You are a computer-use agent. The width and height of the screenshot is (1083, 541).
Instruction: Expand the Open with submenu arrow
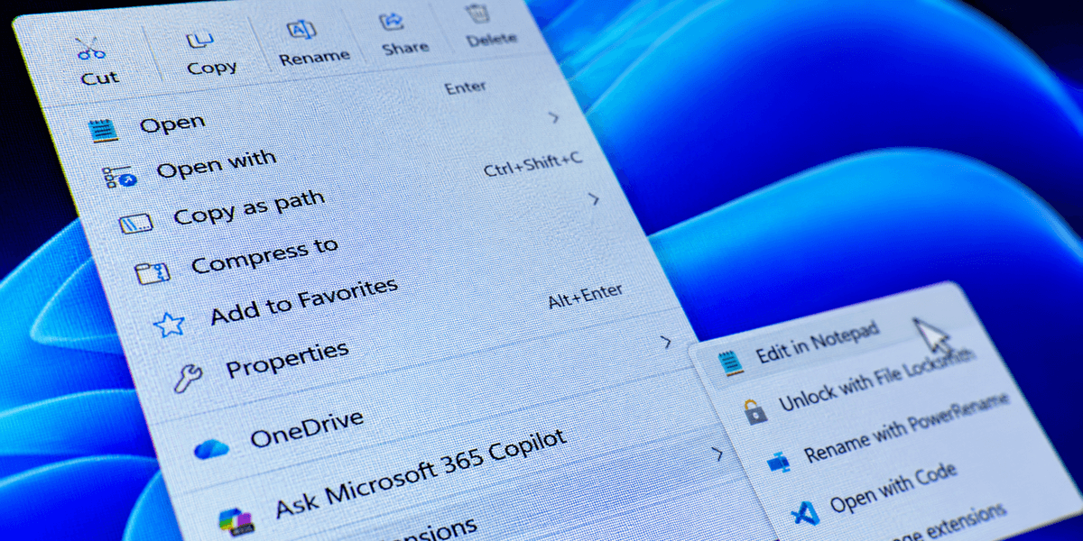tap(555, 117)
